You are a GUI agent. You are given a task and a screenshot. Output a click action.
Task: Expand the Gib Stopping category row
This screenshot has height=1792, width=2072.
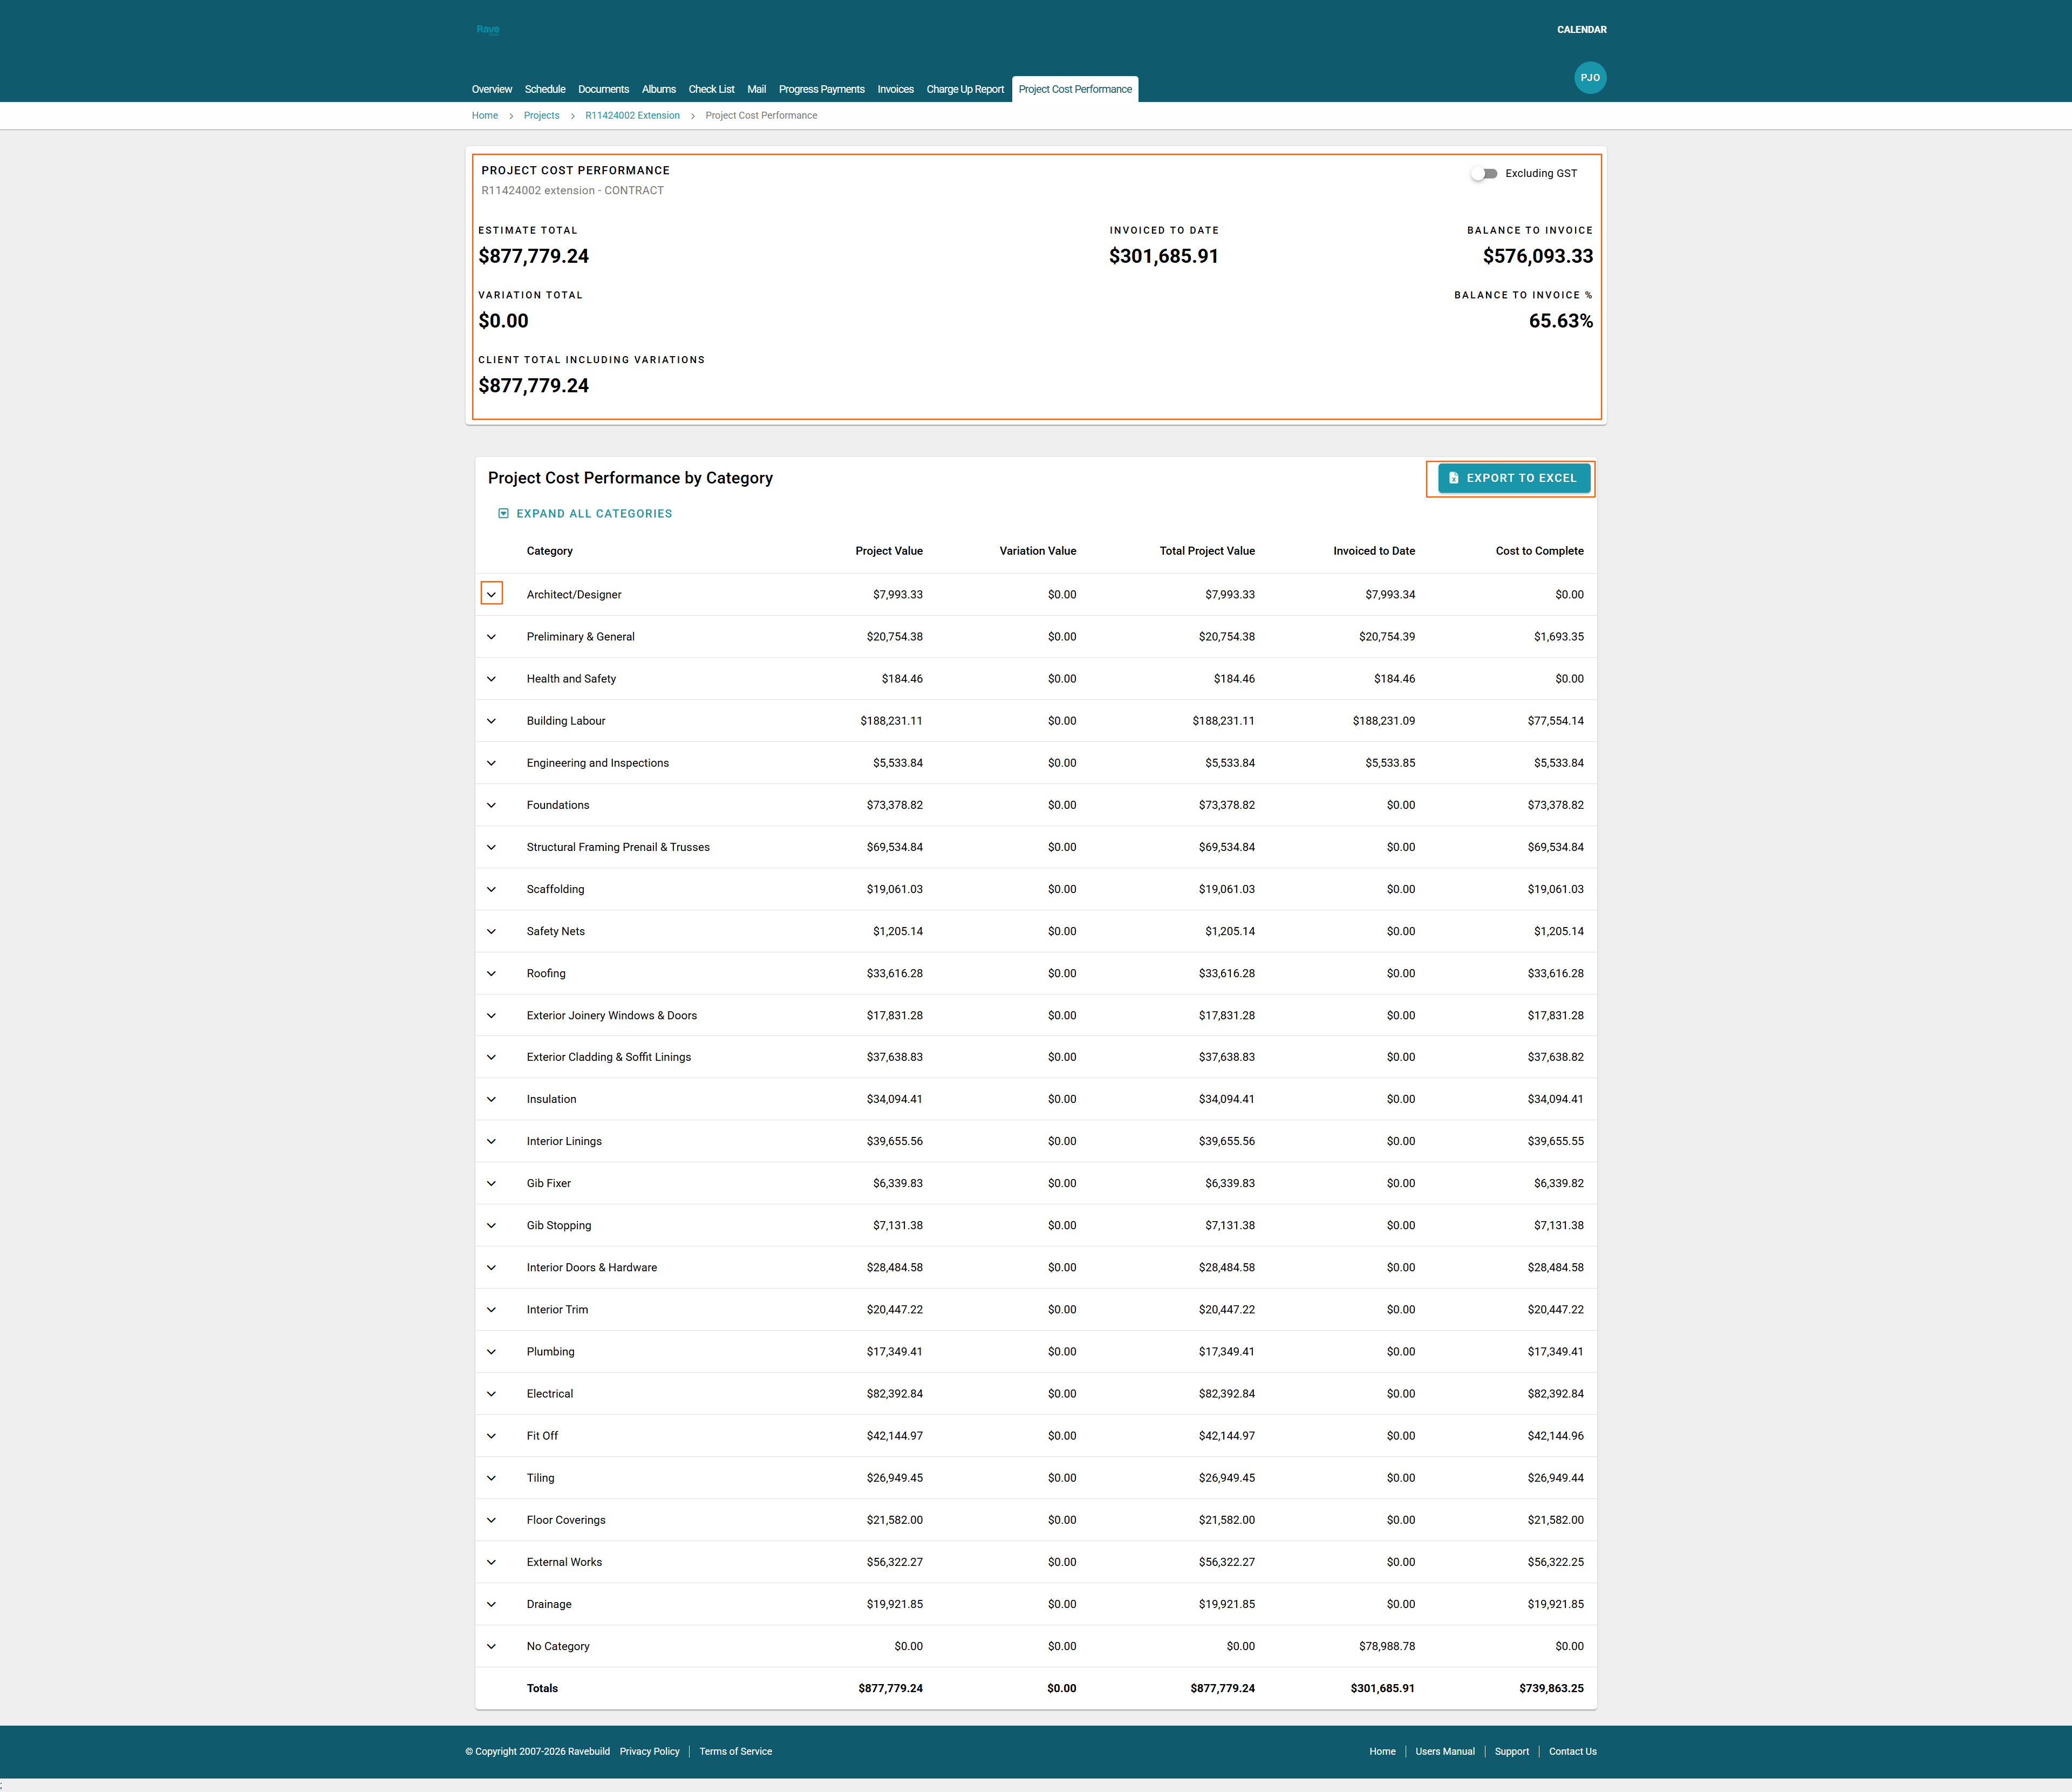coord(491,1225)
